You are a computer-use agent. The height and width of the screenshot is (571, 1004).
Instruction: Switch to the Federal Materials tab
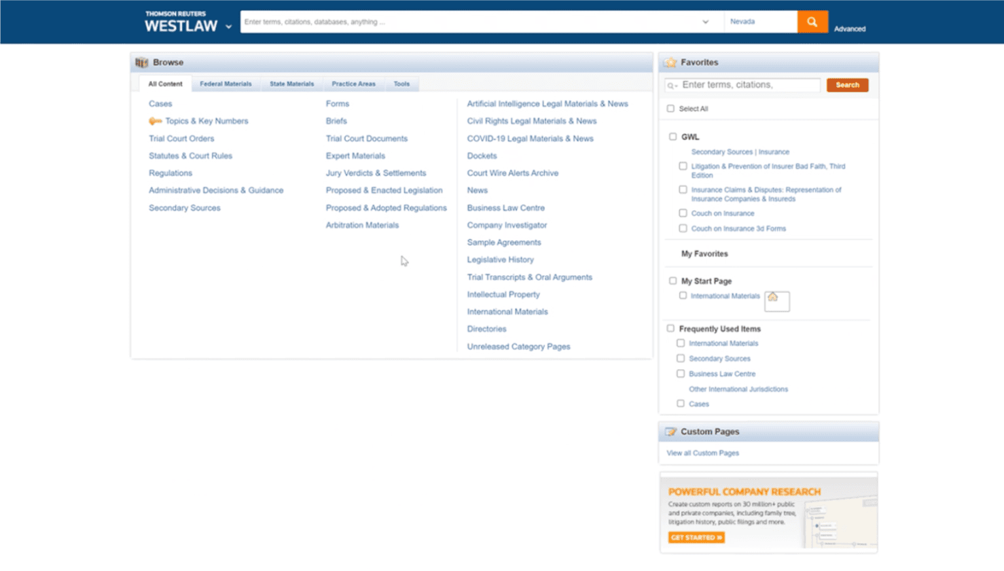pos(226,84)
